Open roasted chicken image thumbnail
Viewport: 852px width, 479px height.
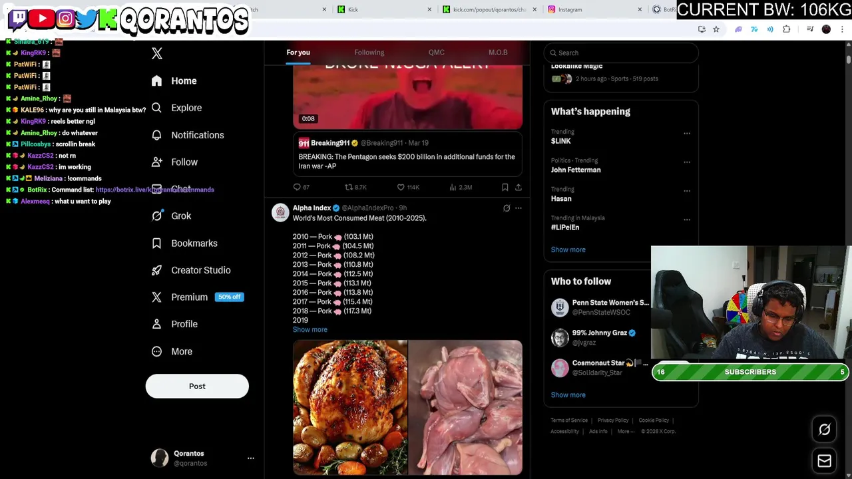point(350,407)
